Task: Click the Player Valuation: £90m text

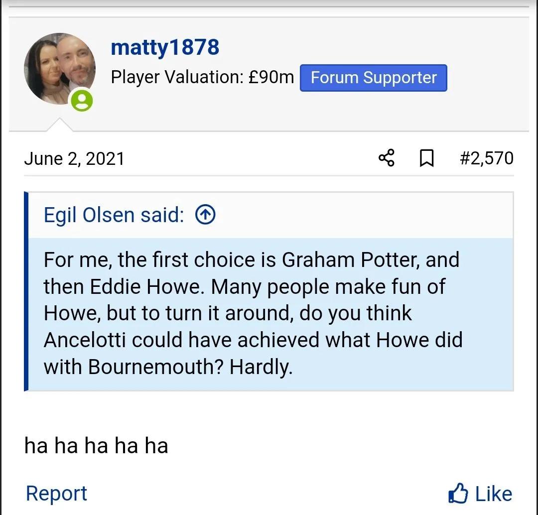Action: point(202,78)
